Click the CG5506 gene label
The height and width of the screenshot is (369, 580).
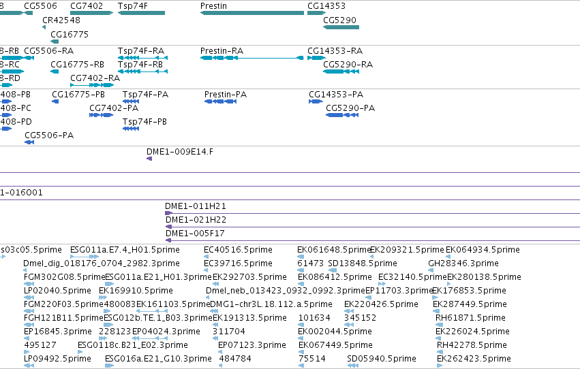click(41, 6)
